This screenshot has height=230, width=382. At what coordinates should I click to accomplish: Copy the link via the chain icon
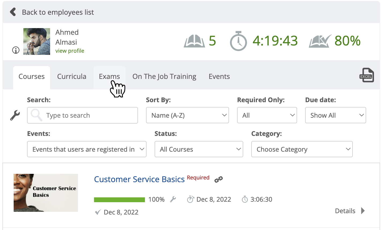tap(219, 179)
